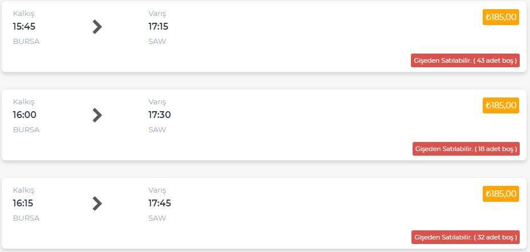Click the 17:45 arrival time
This screenshot has height=252, width=530.
pos(160,203)
